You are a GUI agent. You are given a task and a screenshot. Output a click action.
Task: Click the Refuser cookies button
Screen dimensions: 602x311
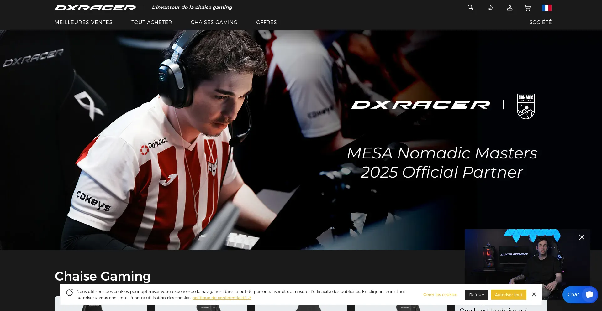click(477, 295)
